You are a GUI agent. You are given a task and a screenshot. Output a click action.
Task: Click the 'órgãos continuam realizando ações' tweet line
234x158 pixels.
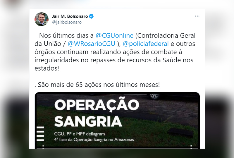point(79,52)
